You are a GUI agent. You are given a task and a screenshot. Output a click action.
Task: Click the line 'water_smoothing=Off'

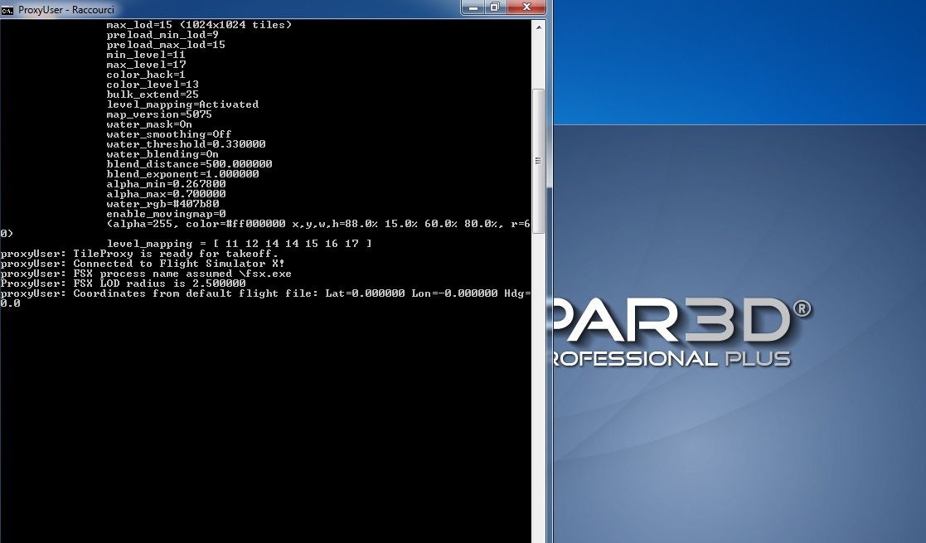point(169,135)
